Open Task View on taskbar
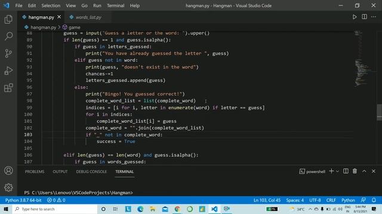The height and width of the screenshot is (214, 382). 115,209
